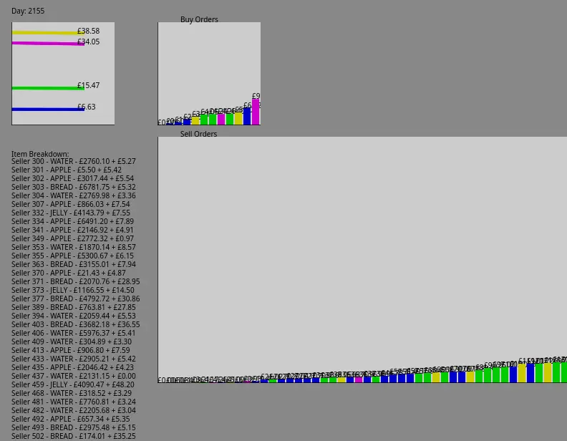Select the tallest magenta £9 buy order bar
This screenshot has width=567, height=441.
click(x=256, y=112)
